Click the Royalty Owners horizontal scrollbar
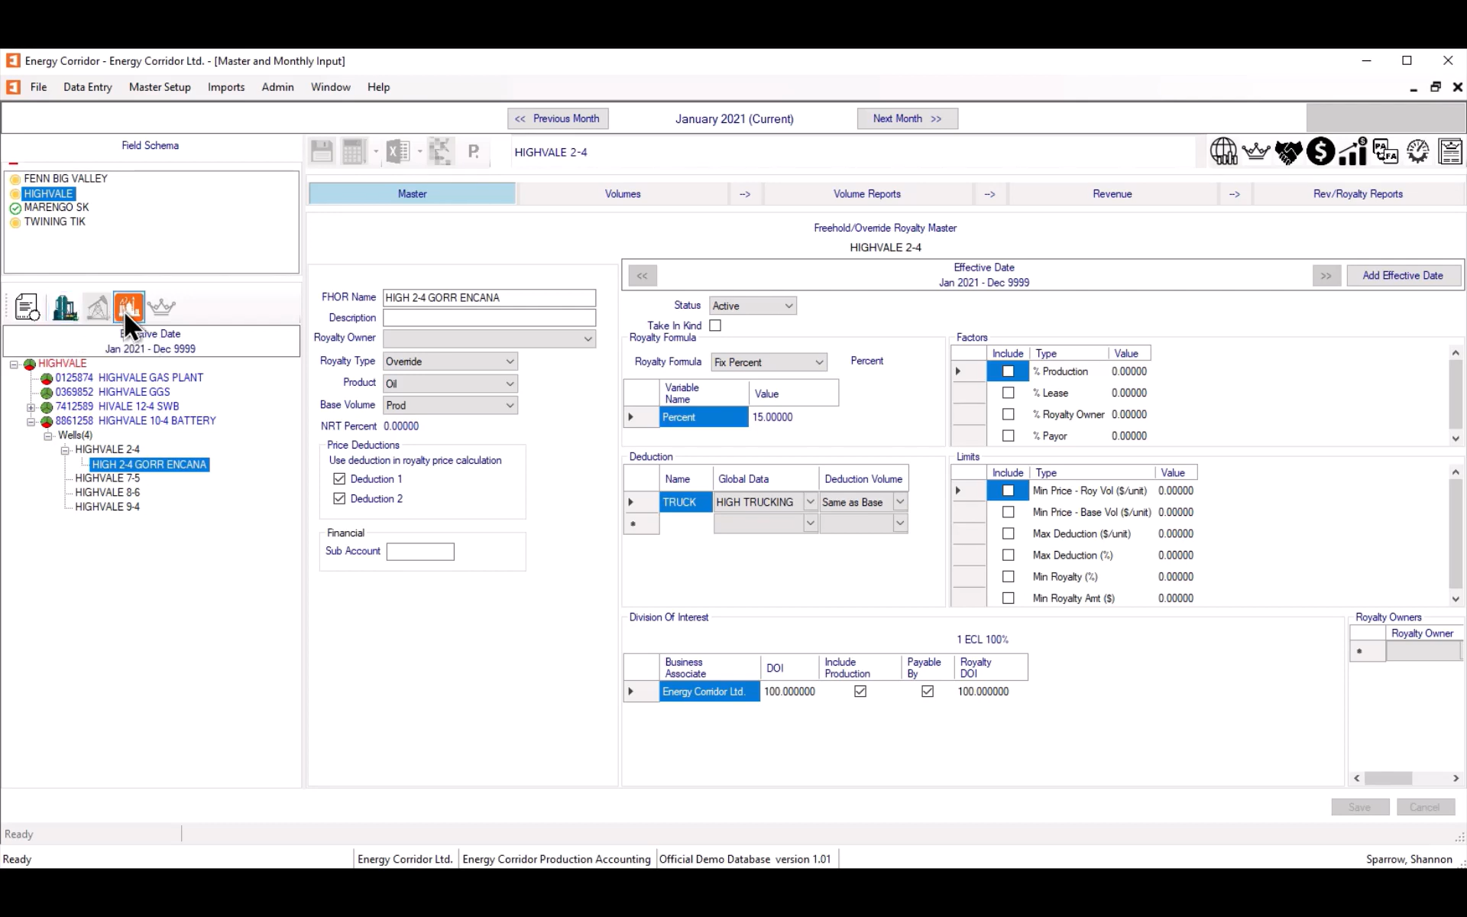Image resolution: width=1467 pixels, height=917 pixels. [1406, 778]
